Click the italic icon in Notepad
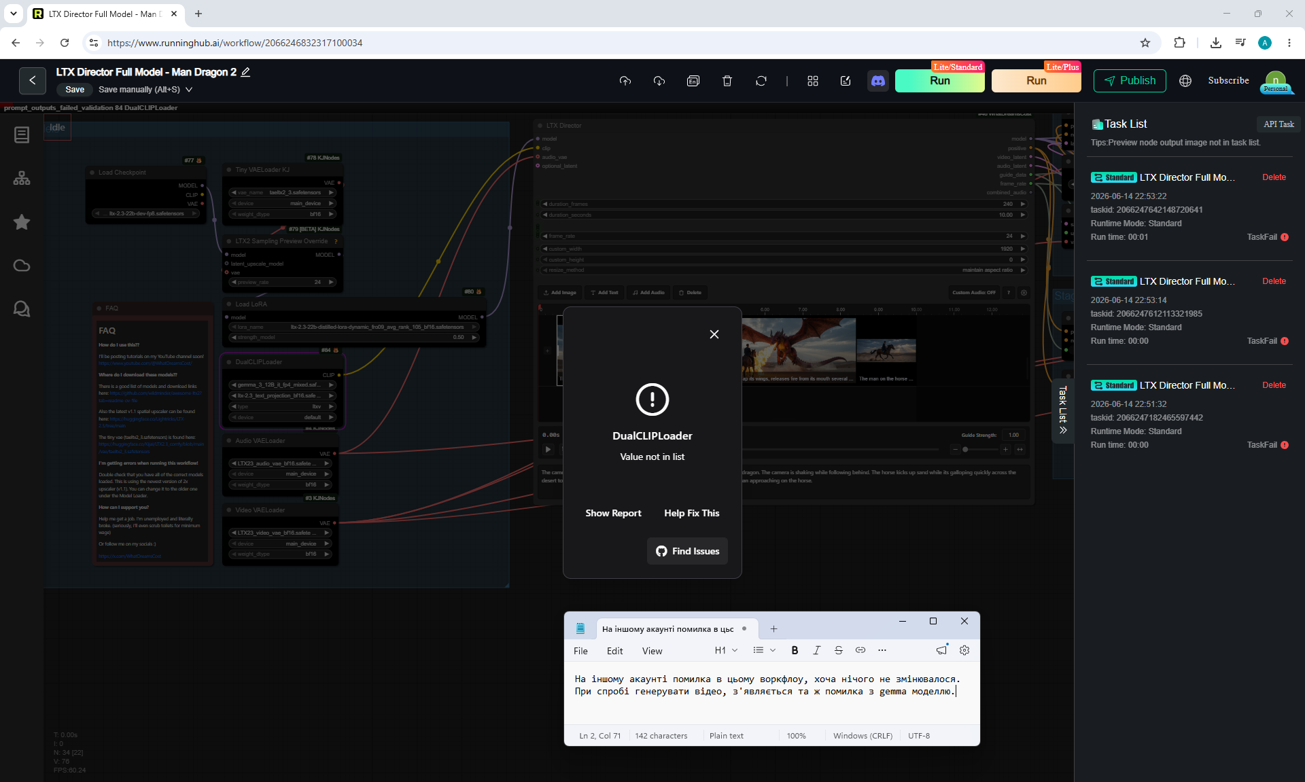The image size is (1305, 782). coord(816,650)
